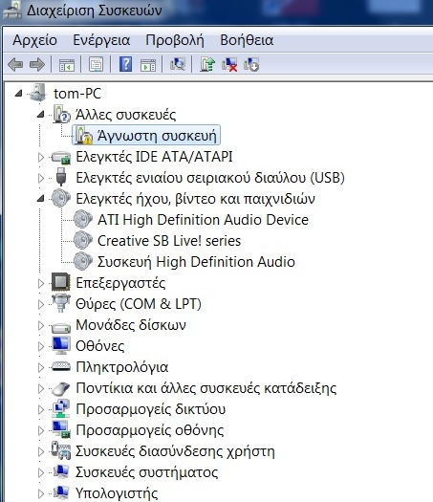
Task: Open the Ενέργεια menu
Action: pyautogui.click(x=101, y=40)
